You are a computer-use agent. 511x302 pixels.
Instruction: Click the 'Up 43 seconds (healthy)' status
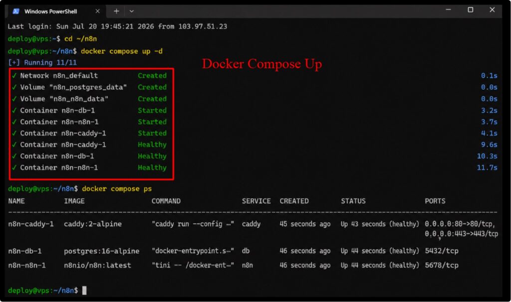(380, 224)
